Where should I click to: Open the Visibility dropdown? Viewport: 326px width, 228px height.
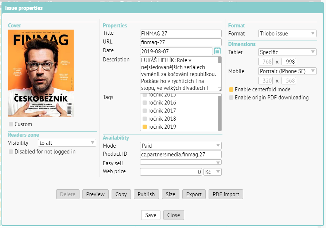coord(67,143)
